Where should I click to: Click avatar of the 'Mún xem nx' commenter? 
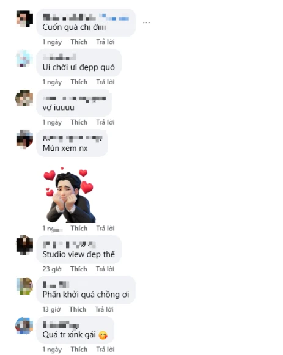point(24,139)
